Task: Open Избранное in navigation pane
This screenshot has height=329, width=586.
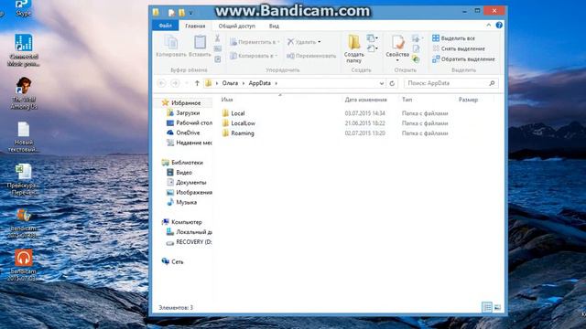Action: (186, 102)
